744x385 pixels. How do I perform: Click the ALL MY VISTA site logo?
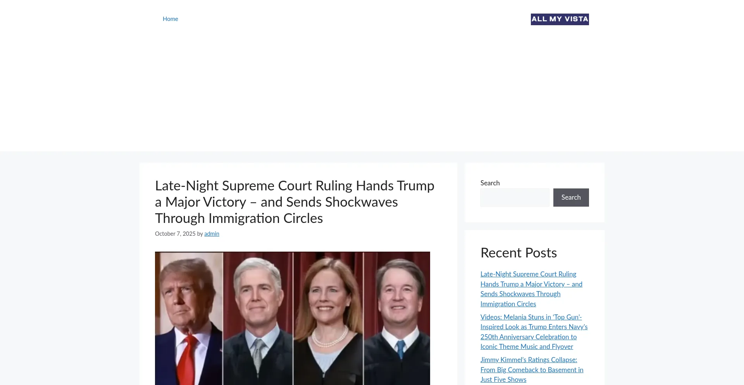pyautogui.click(x=560, y=19)
